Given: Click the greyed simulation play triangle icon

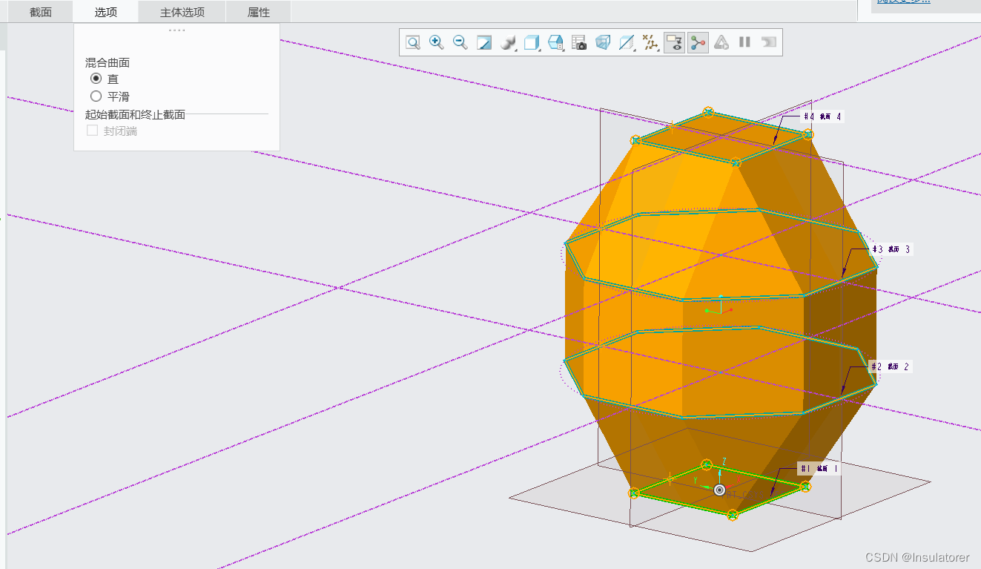Looking at the screenshot, I should [721, 43].
